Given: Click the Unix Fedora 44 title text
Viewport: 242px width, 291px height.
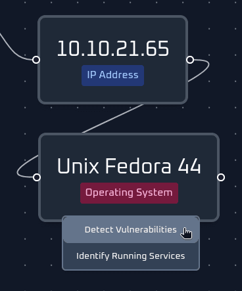Looking at the screenshot, I should (129, 166).
